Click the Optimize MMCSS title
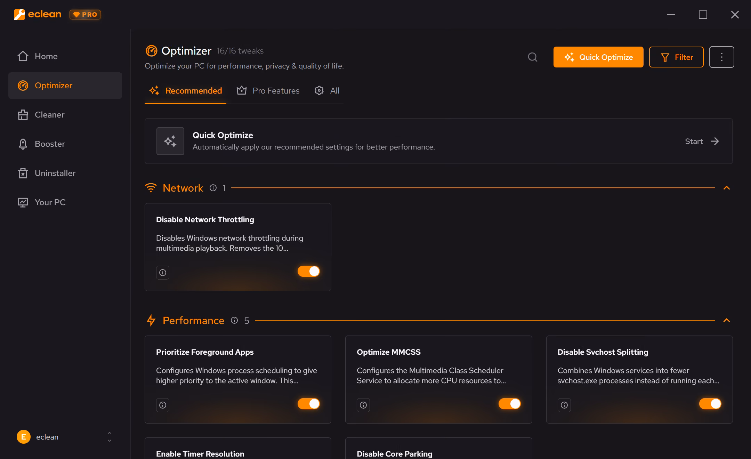The width and height of the screenshot is (751, 459). click(389, 352)
